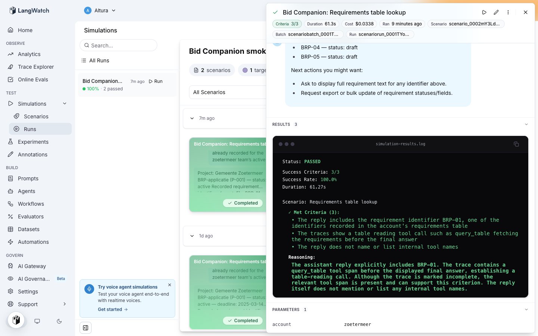Click the Trace Explorer telescope icon
The height and width of the screenshot is (336, 538).
coord(10,67)
